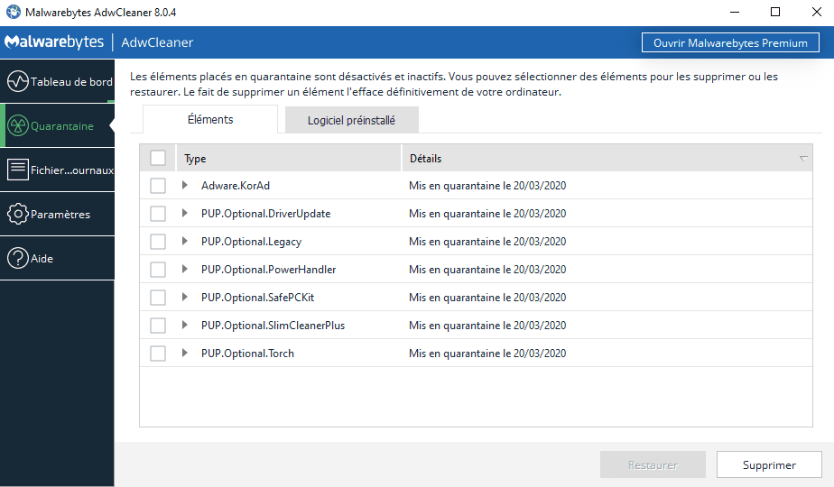Click the Tableau de bord pulse icon

(17, 81)
